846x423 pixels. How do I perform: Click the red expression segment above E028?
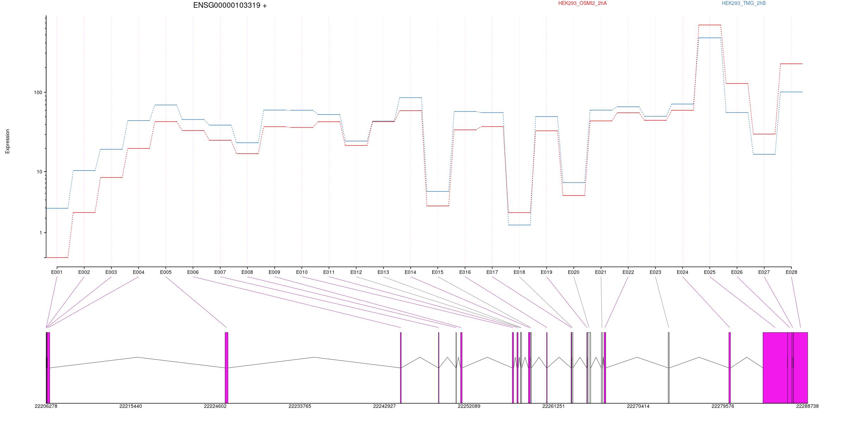pos(791,64)
